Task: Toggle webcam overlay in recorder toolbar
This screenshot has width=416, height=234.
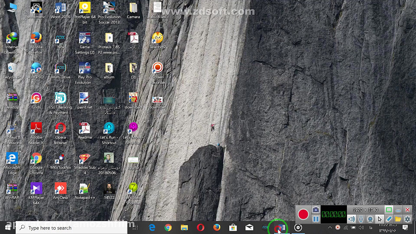Action: [x=370, y=219]
